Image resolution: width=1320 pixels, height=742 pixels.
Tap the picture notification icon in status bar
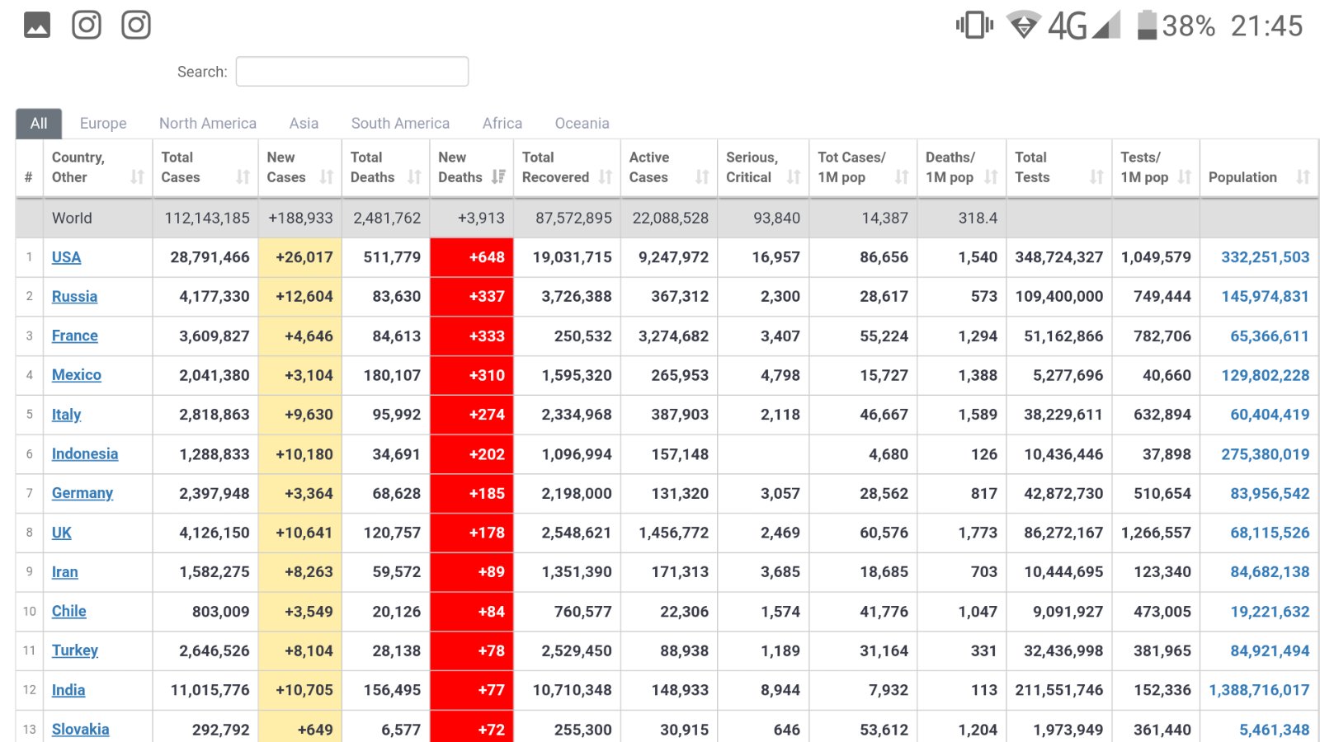point(37,25)
